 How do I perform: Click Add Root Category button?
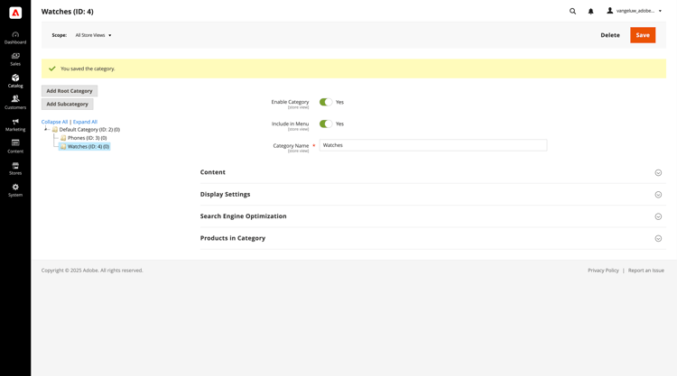70,91
